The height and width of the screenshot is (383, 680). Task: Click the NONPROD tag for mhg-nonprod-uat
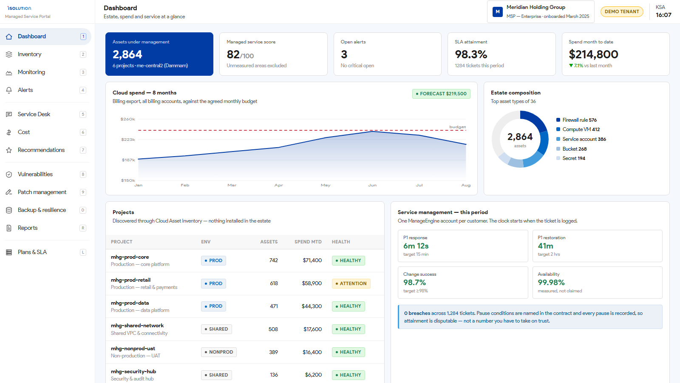click(219, 352)
